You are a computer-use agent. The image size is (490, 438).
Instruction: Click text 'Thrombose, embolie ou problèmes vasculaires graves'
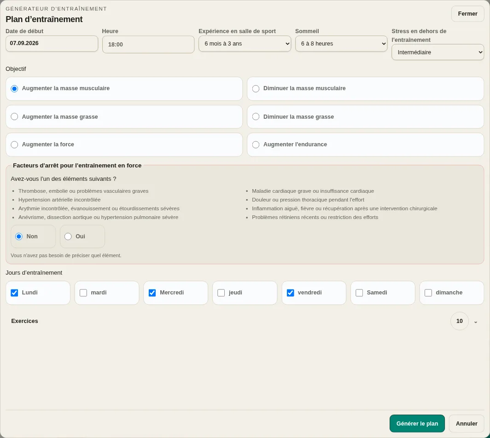point(83,191)
